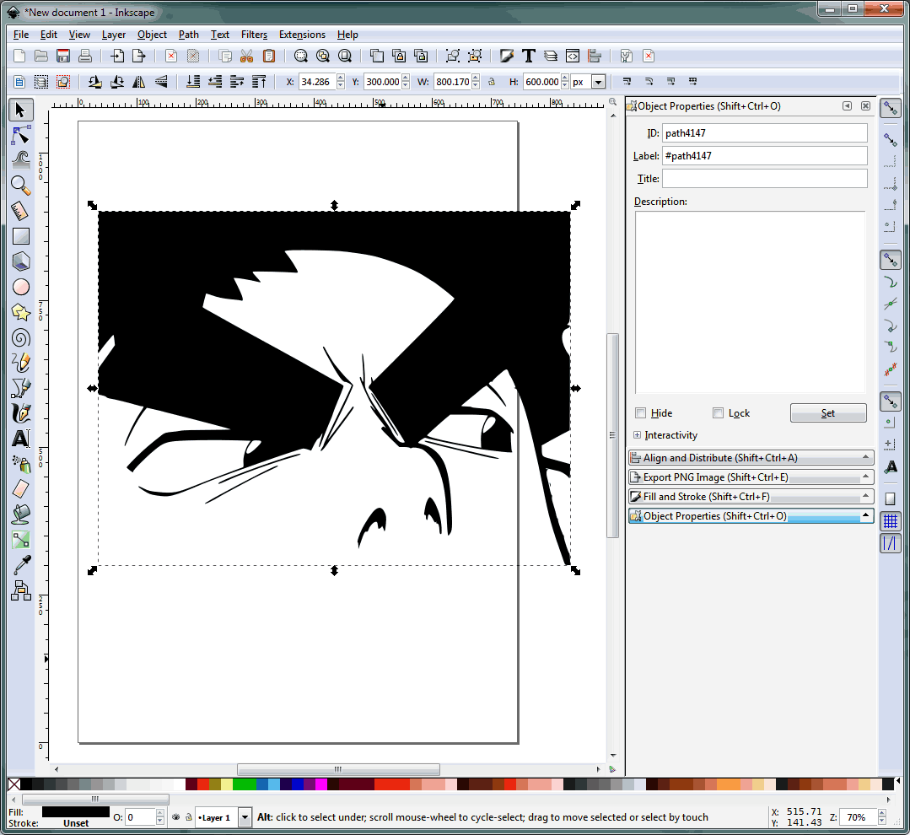Expand Fill and Stroke panel
The image size is (910, 835).
(751, 497)
